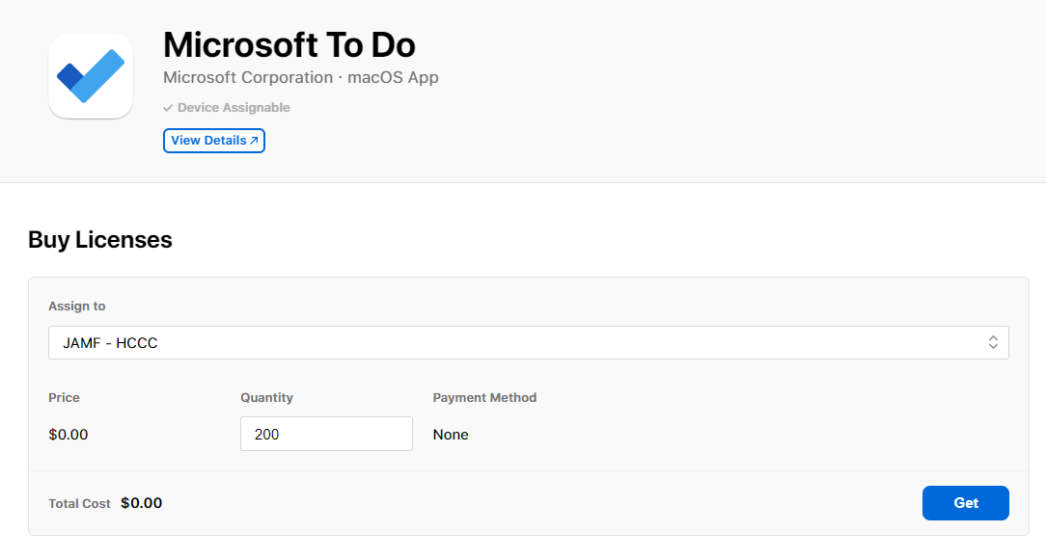Click the Payment Method label
The height and width of the screenshot is (559, 1046).
[x=485, y=398]
